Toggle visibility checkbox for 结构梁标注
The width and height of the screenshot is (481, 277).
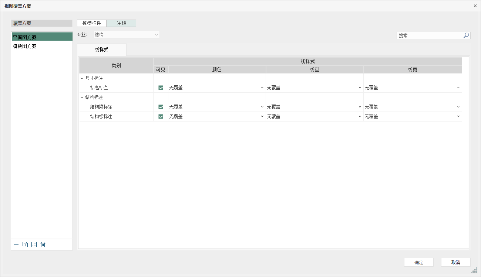click(161, 107)
